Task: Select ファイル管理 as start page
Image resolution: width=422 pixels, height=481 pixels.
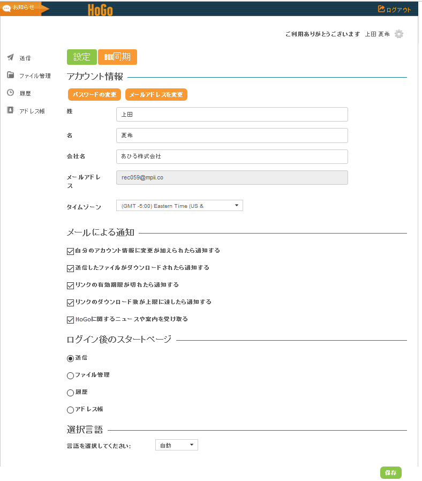Action: coord(70,375)
